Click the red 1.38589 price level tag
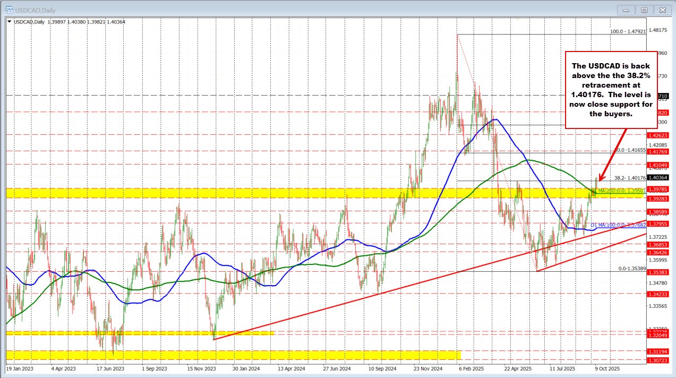Image resolution: width=676 pixels, height=378 pixels. [x=657, y=211]
